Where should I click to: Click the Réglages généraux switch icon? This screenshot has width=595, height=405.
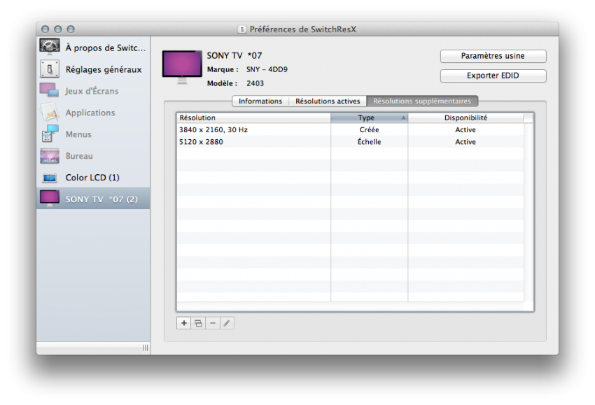click(49, 69)
